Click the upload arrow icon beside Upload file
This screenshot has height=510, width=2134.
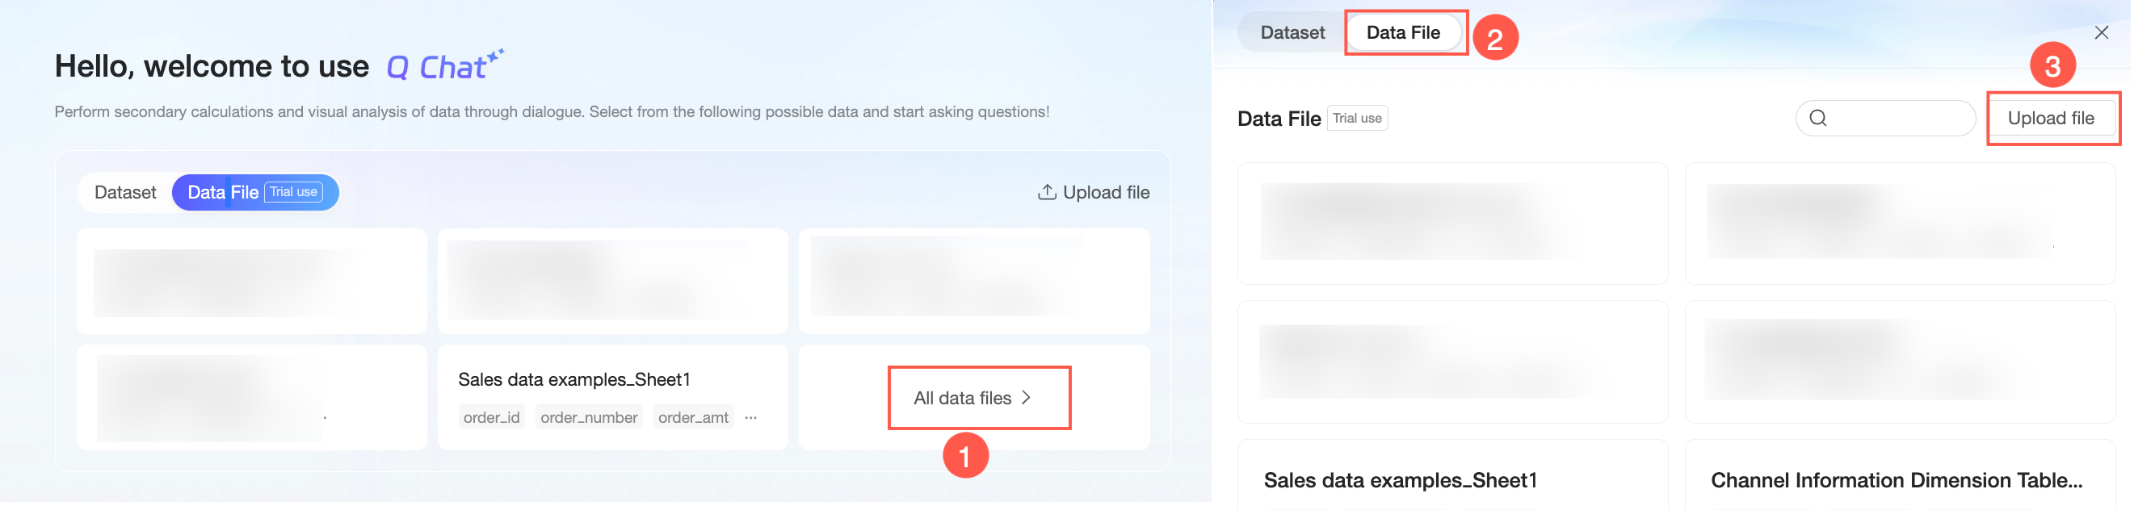(x=1046, y=192)
